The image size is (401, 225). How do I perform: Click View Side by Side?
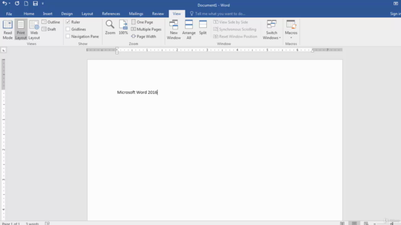click(x=231, y=22)
